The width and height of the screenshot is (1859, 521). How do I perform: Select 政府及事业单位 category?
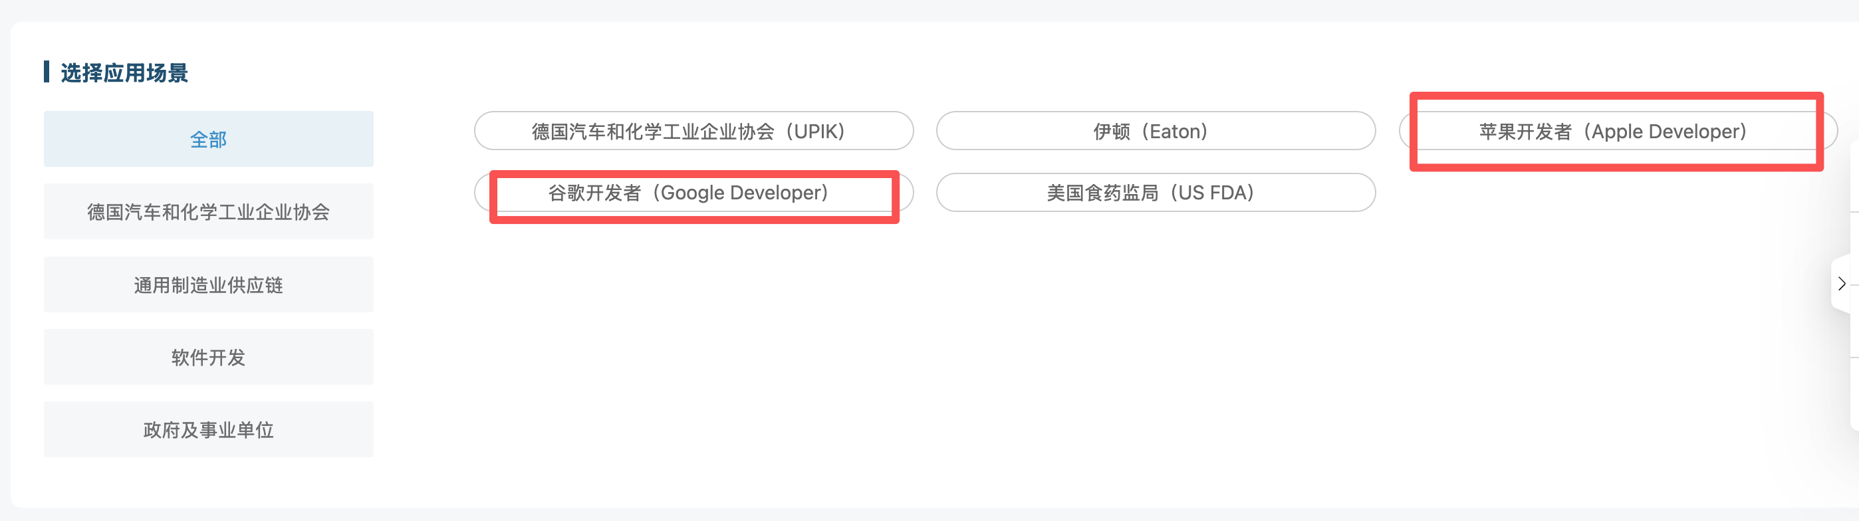[209, 429]
